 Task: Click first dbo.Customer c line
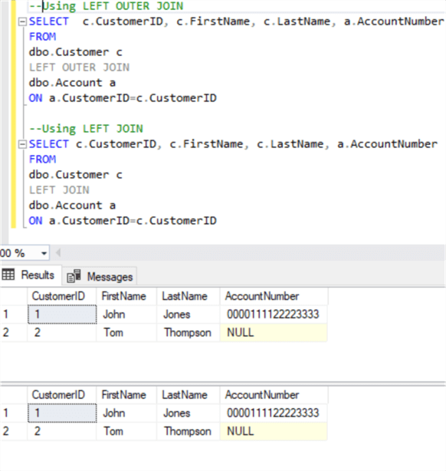point(76,52)
